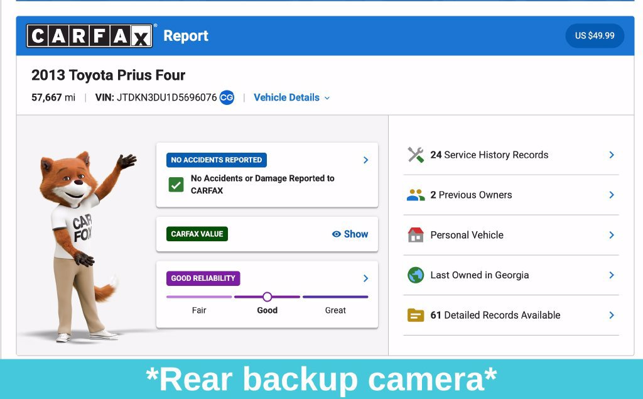Click the reliability slider handle at Good

pos(267,297)
